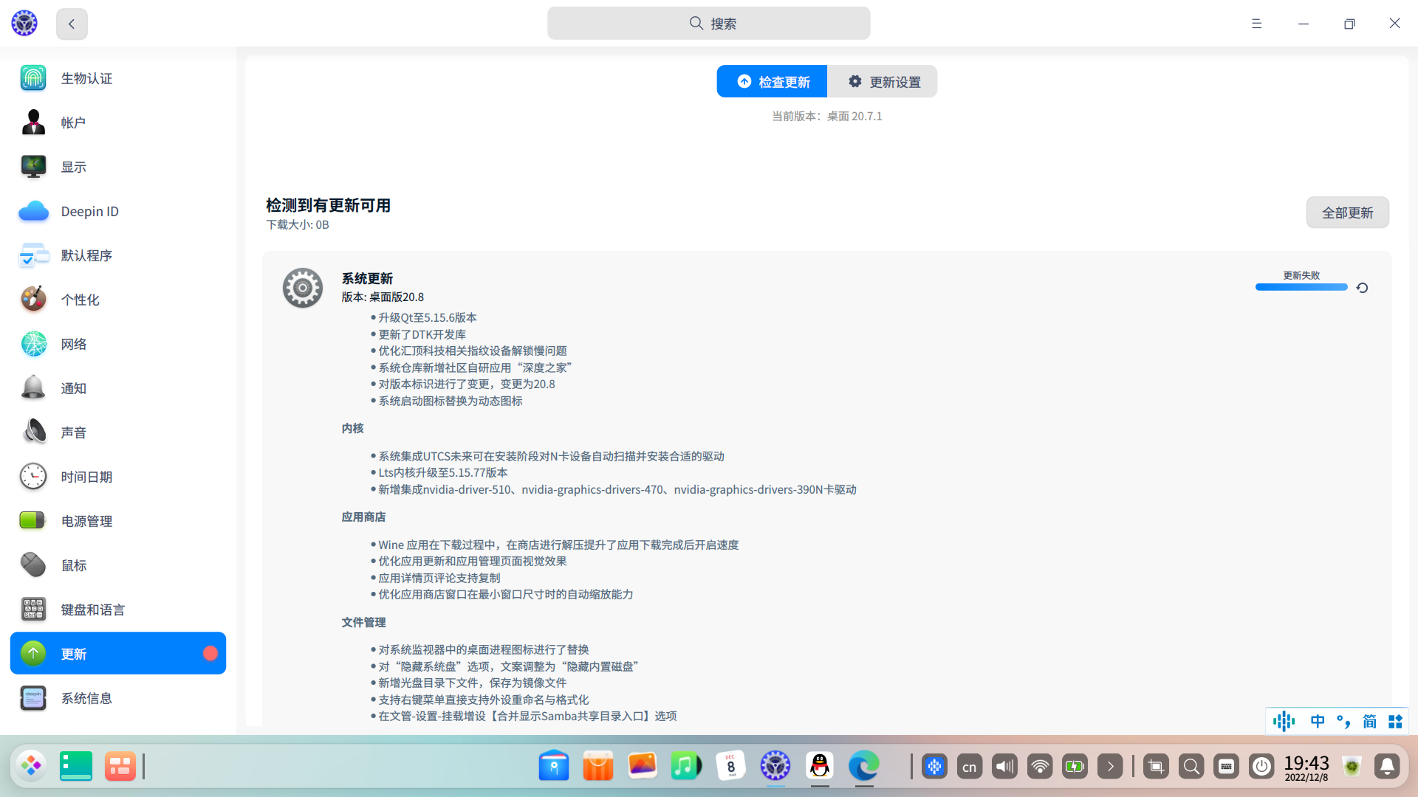Switch to the 更新设置 tab
This screenshot has height=797, width=1418.
point(883,81)
